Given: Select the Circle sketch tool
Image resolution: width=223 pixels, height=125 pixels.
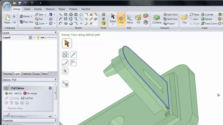Looking at the screenshot, I should pos(71,15).
